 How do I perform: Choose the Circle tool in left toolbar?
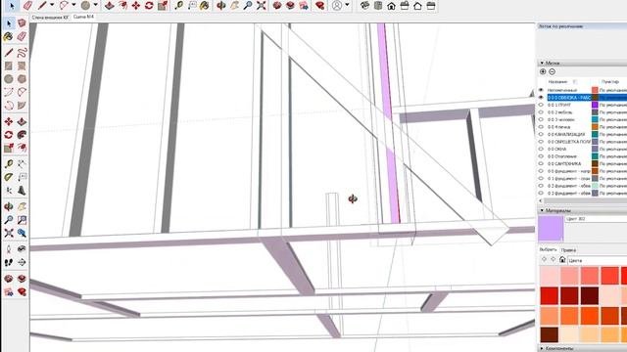coord(9,79)
